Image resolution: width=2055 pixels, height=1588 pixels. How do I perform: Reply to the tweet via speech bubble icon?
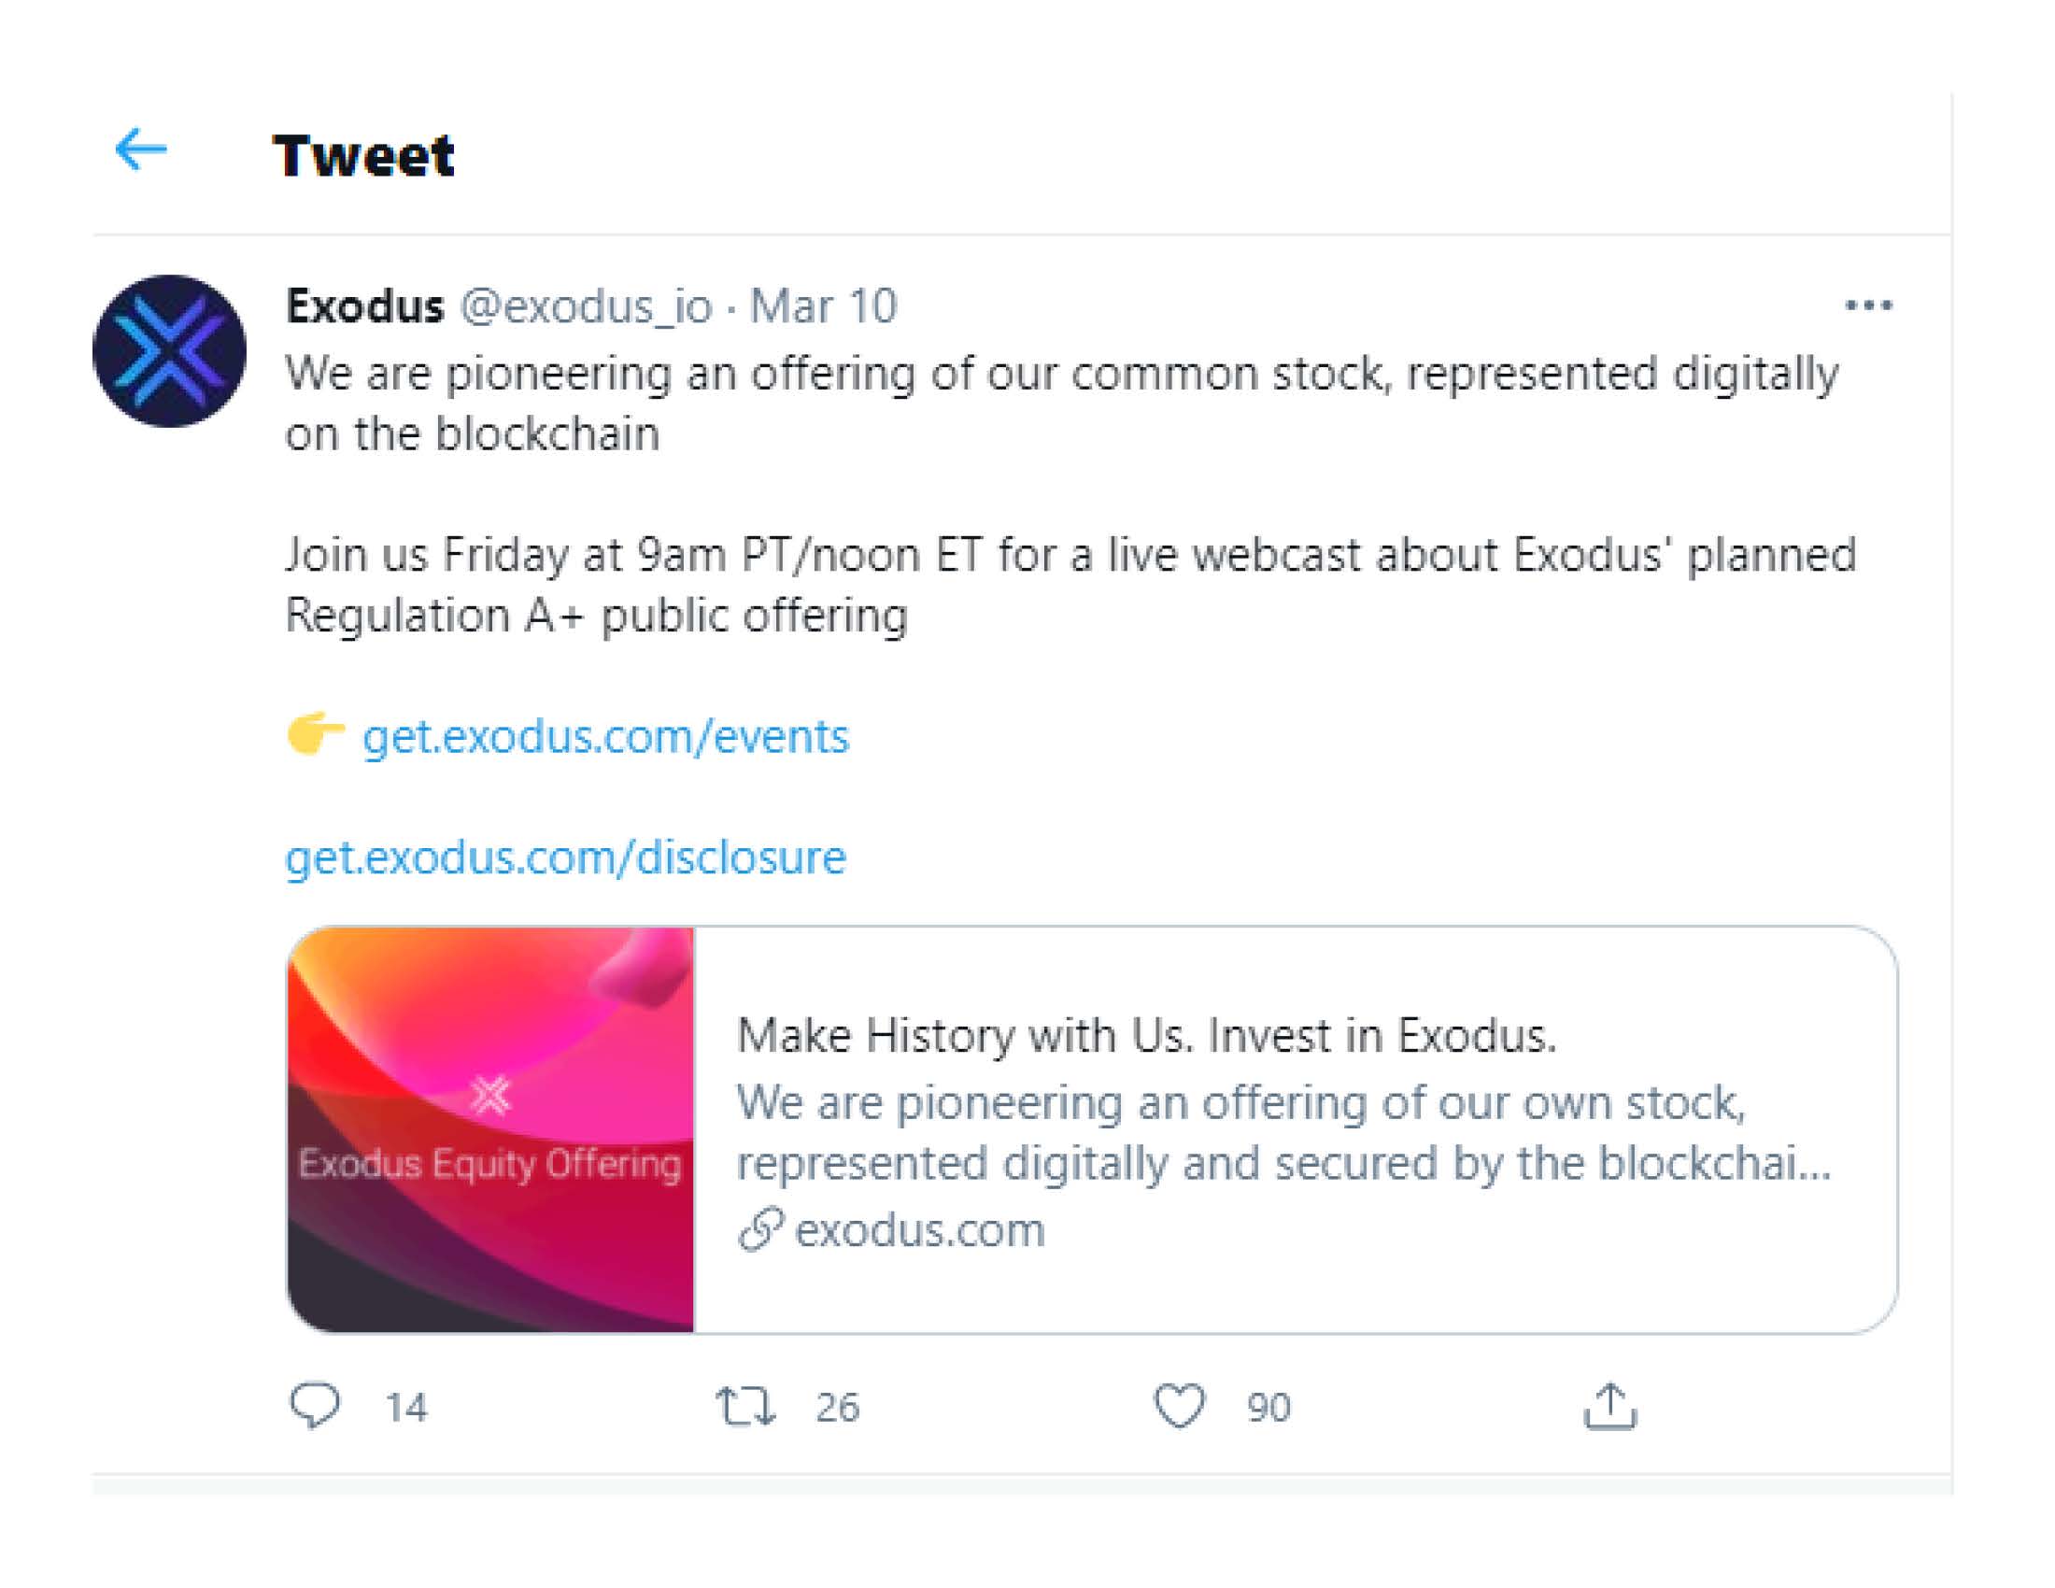[x=314, y=1406]
